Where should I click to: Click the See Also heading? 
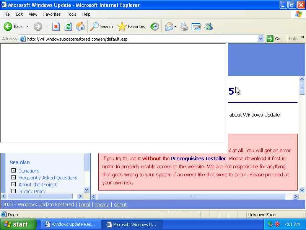tap(20, 162)
